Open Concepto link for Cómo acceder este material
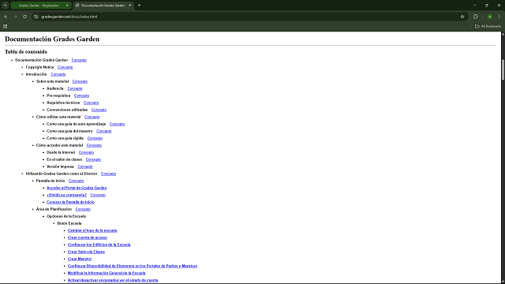The image size is (505, 284). click(94, 145)
